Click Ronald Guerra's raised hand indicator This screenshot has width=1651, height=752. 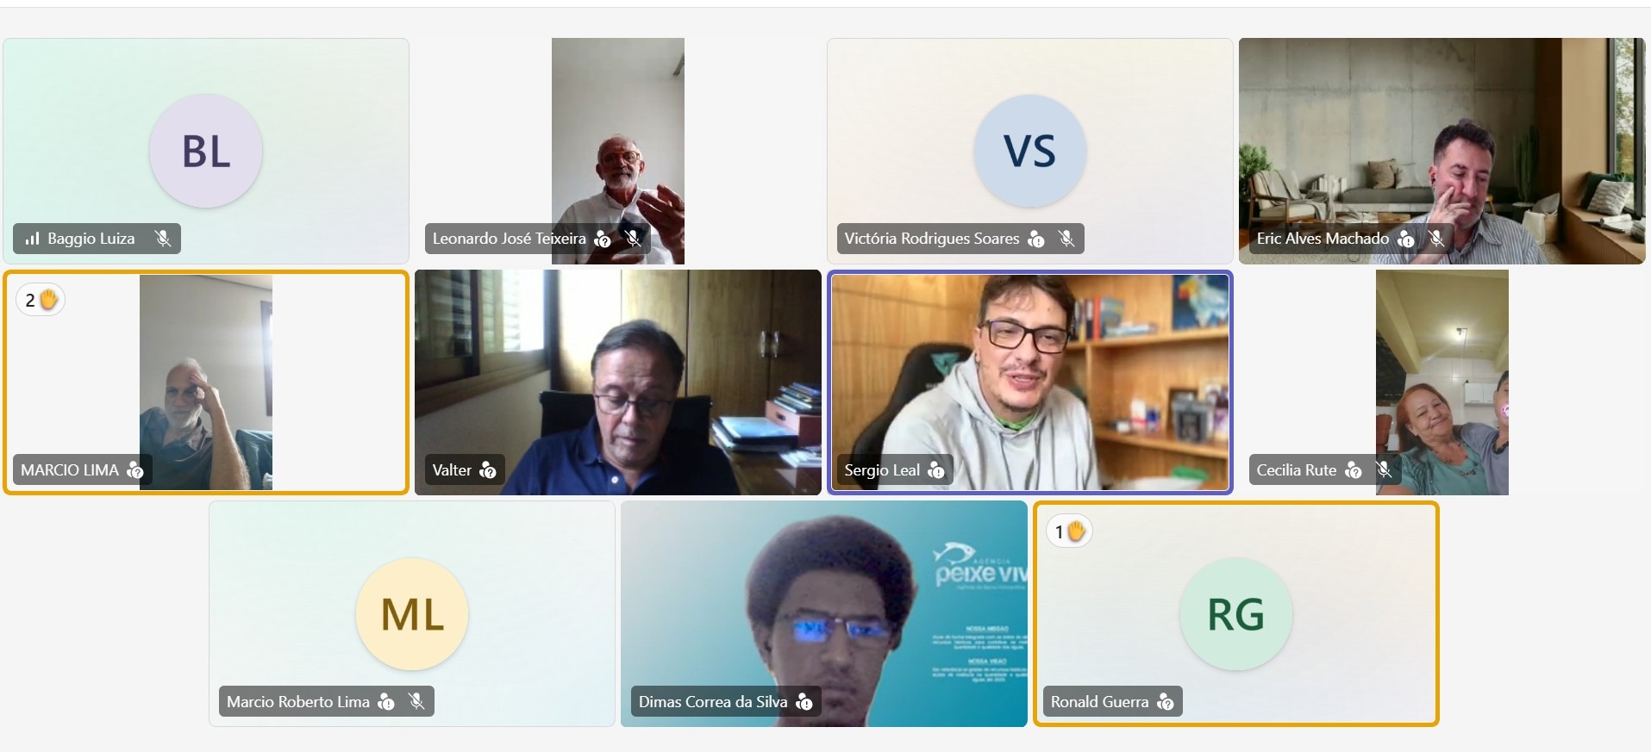pyautogui.click(x=1069, y=531)
